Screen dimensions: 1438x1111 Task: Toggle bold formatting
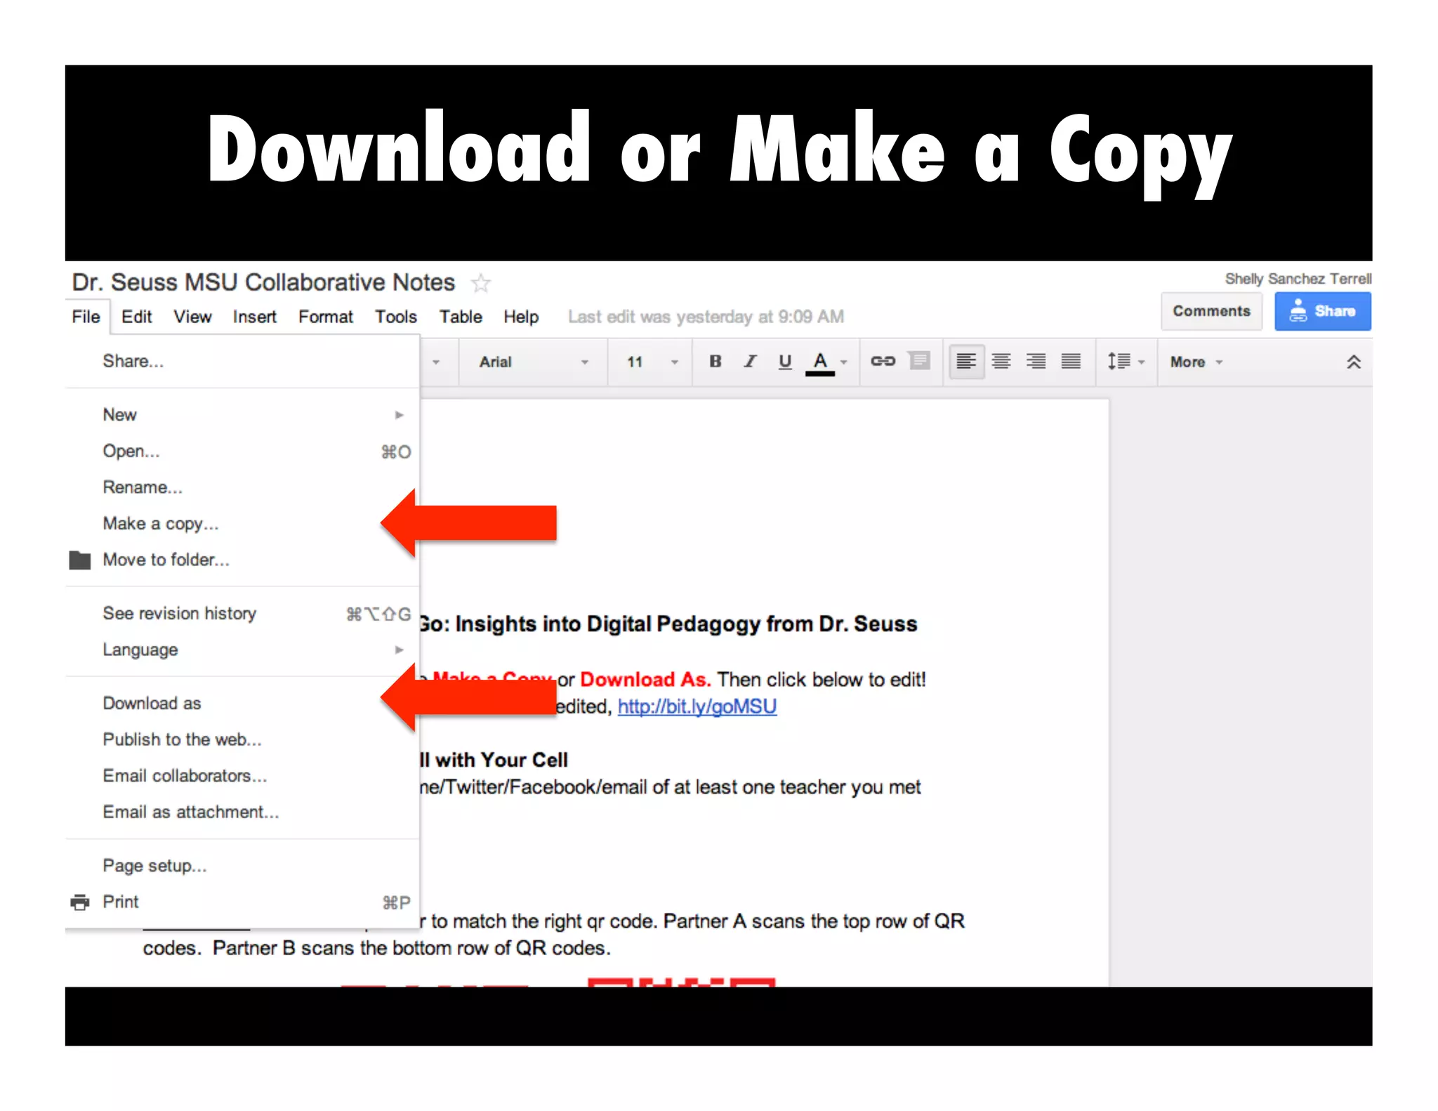pos(715,362)
